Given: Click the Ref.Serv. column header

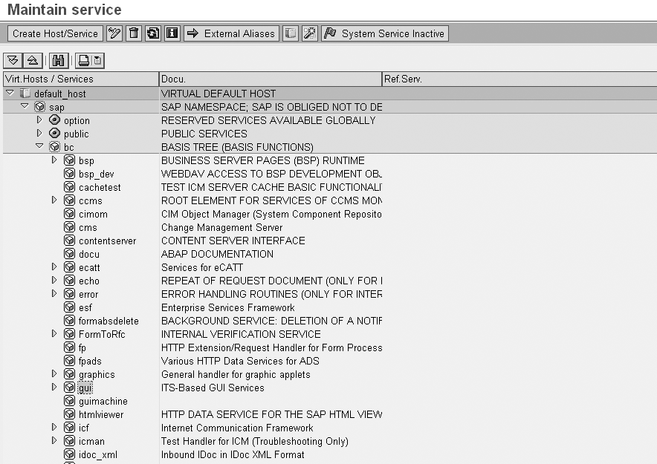Looking at the screenshot, I should 520,79.
